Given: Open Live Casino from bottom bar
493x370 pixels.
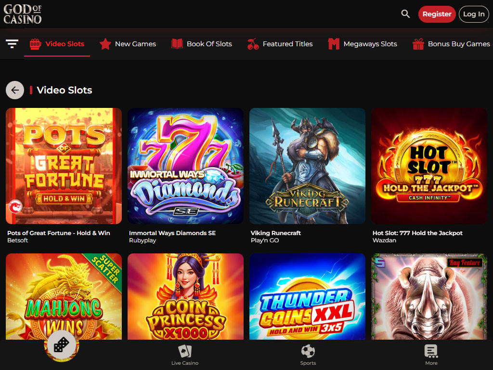Looking at the screenshot, I should click(x=185, y=355).
